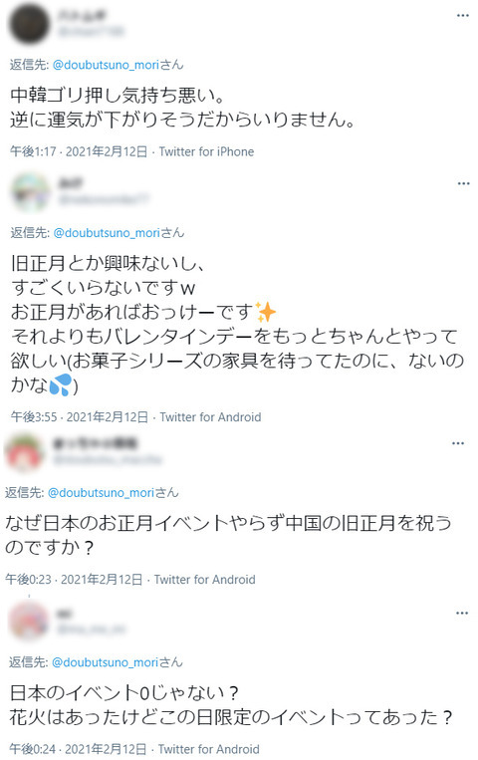Click the fourth tweet's pink avatar
This screenshot has height=760, width=478.
point(29,622)
